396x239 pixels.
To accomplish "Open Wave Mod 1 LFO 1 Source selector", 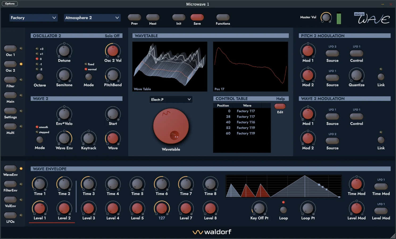I will (332, 116).
